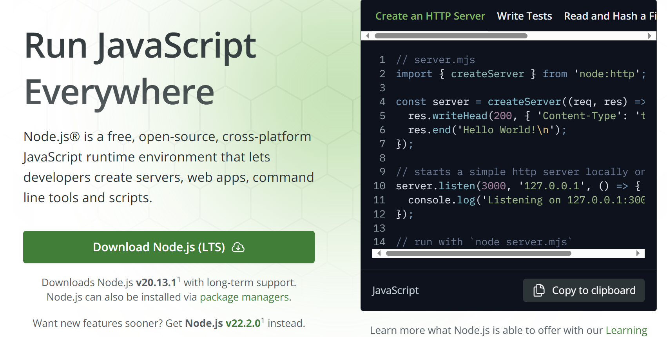Click the clipboard copy icon

coord(539,290)
